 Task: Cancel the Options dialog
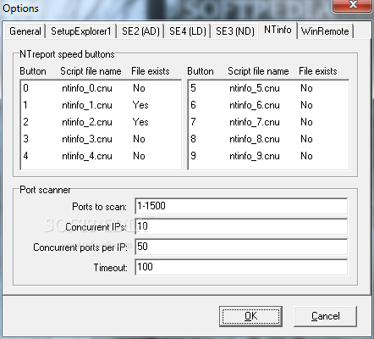click(x=325, y=316)
